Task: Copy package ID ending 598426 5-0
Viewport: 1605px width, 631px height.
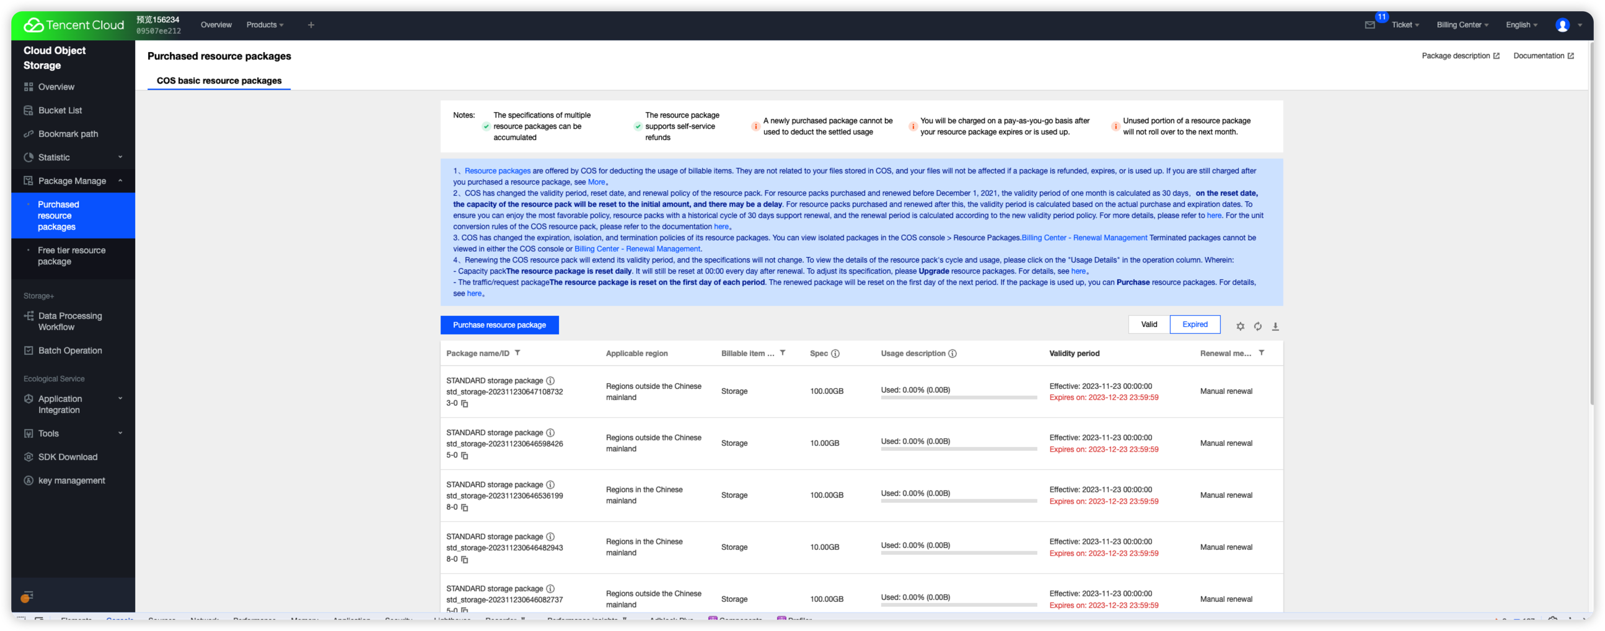Action: 464,455
